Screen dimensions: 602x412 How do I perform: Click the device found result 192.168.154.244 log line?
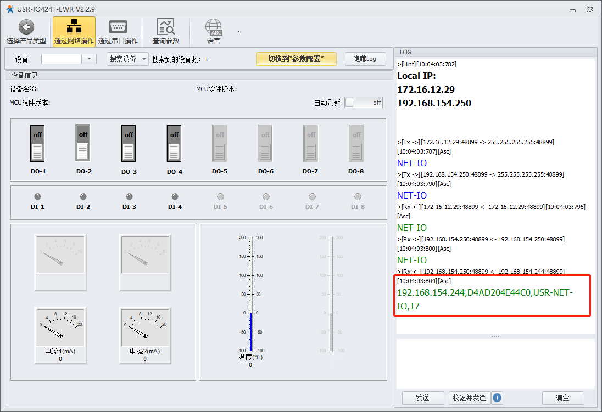click(x=485, y=299)
